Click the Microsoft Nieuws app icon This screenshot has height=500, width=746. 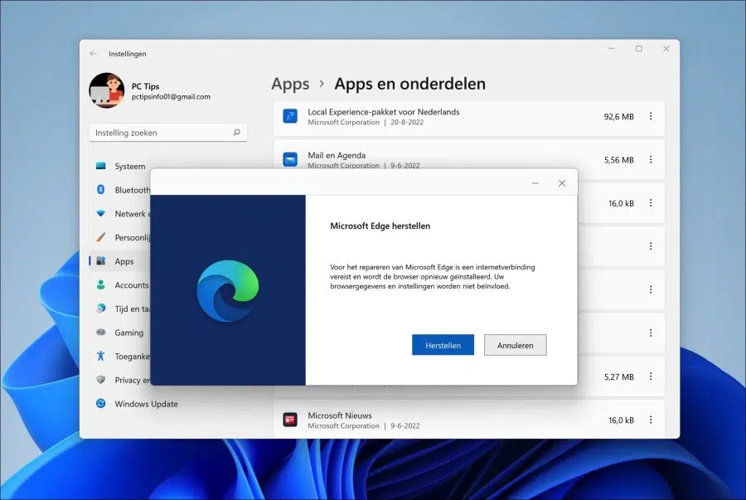click(x=290, y=420)
